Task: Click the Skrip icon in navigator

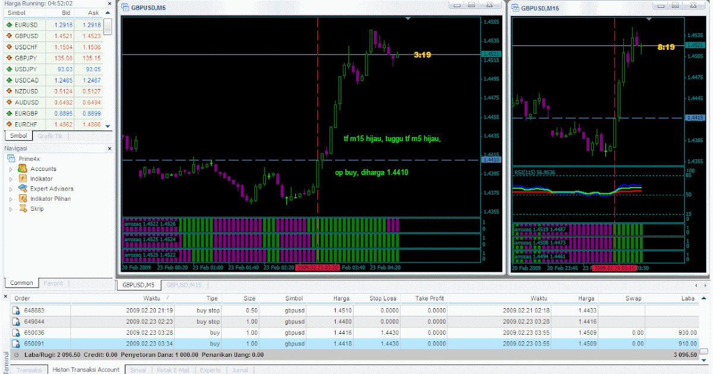Action: click(x=23, y=209)
